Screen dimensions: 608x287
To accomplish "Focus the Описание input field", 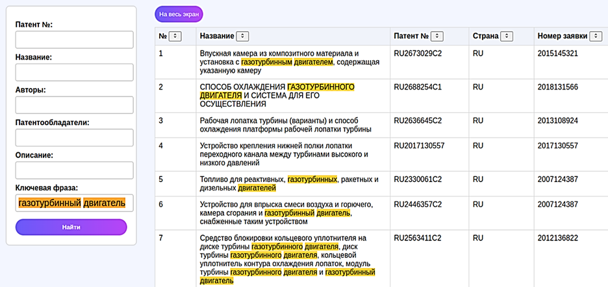I will tap(74, 170).
